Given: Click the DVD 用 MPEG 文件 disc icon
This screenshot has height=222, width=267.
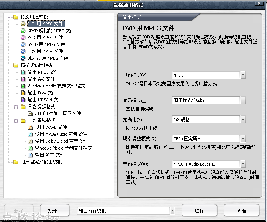Looking at the screenshot, I should 23,24.
